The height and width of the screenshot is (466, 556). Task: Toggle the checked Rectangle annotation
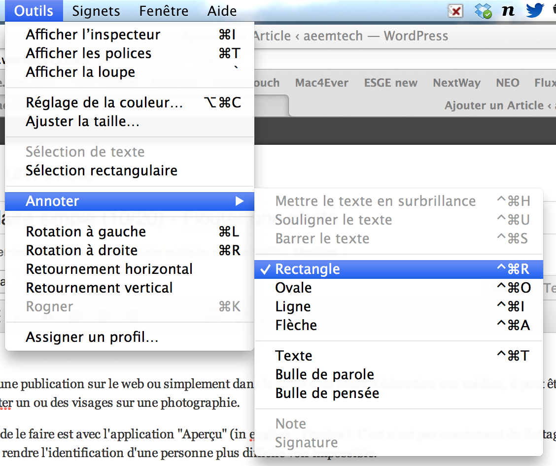tap(308, 269)
